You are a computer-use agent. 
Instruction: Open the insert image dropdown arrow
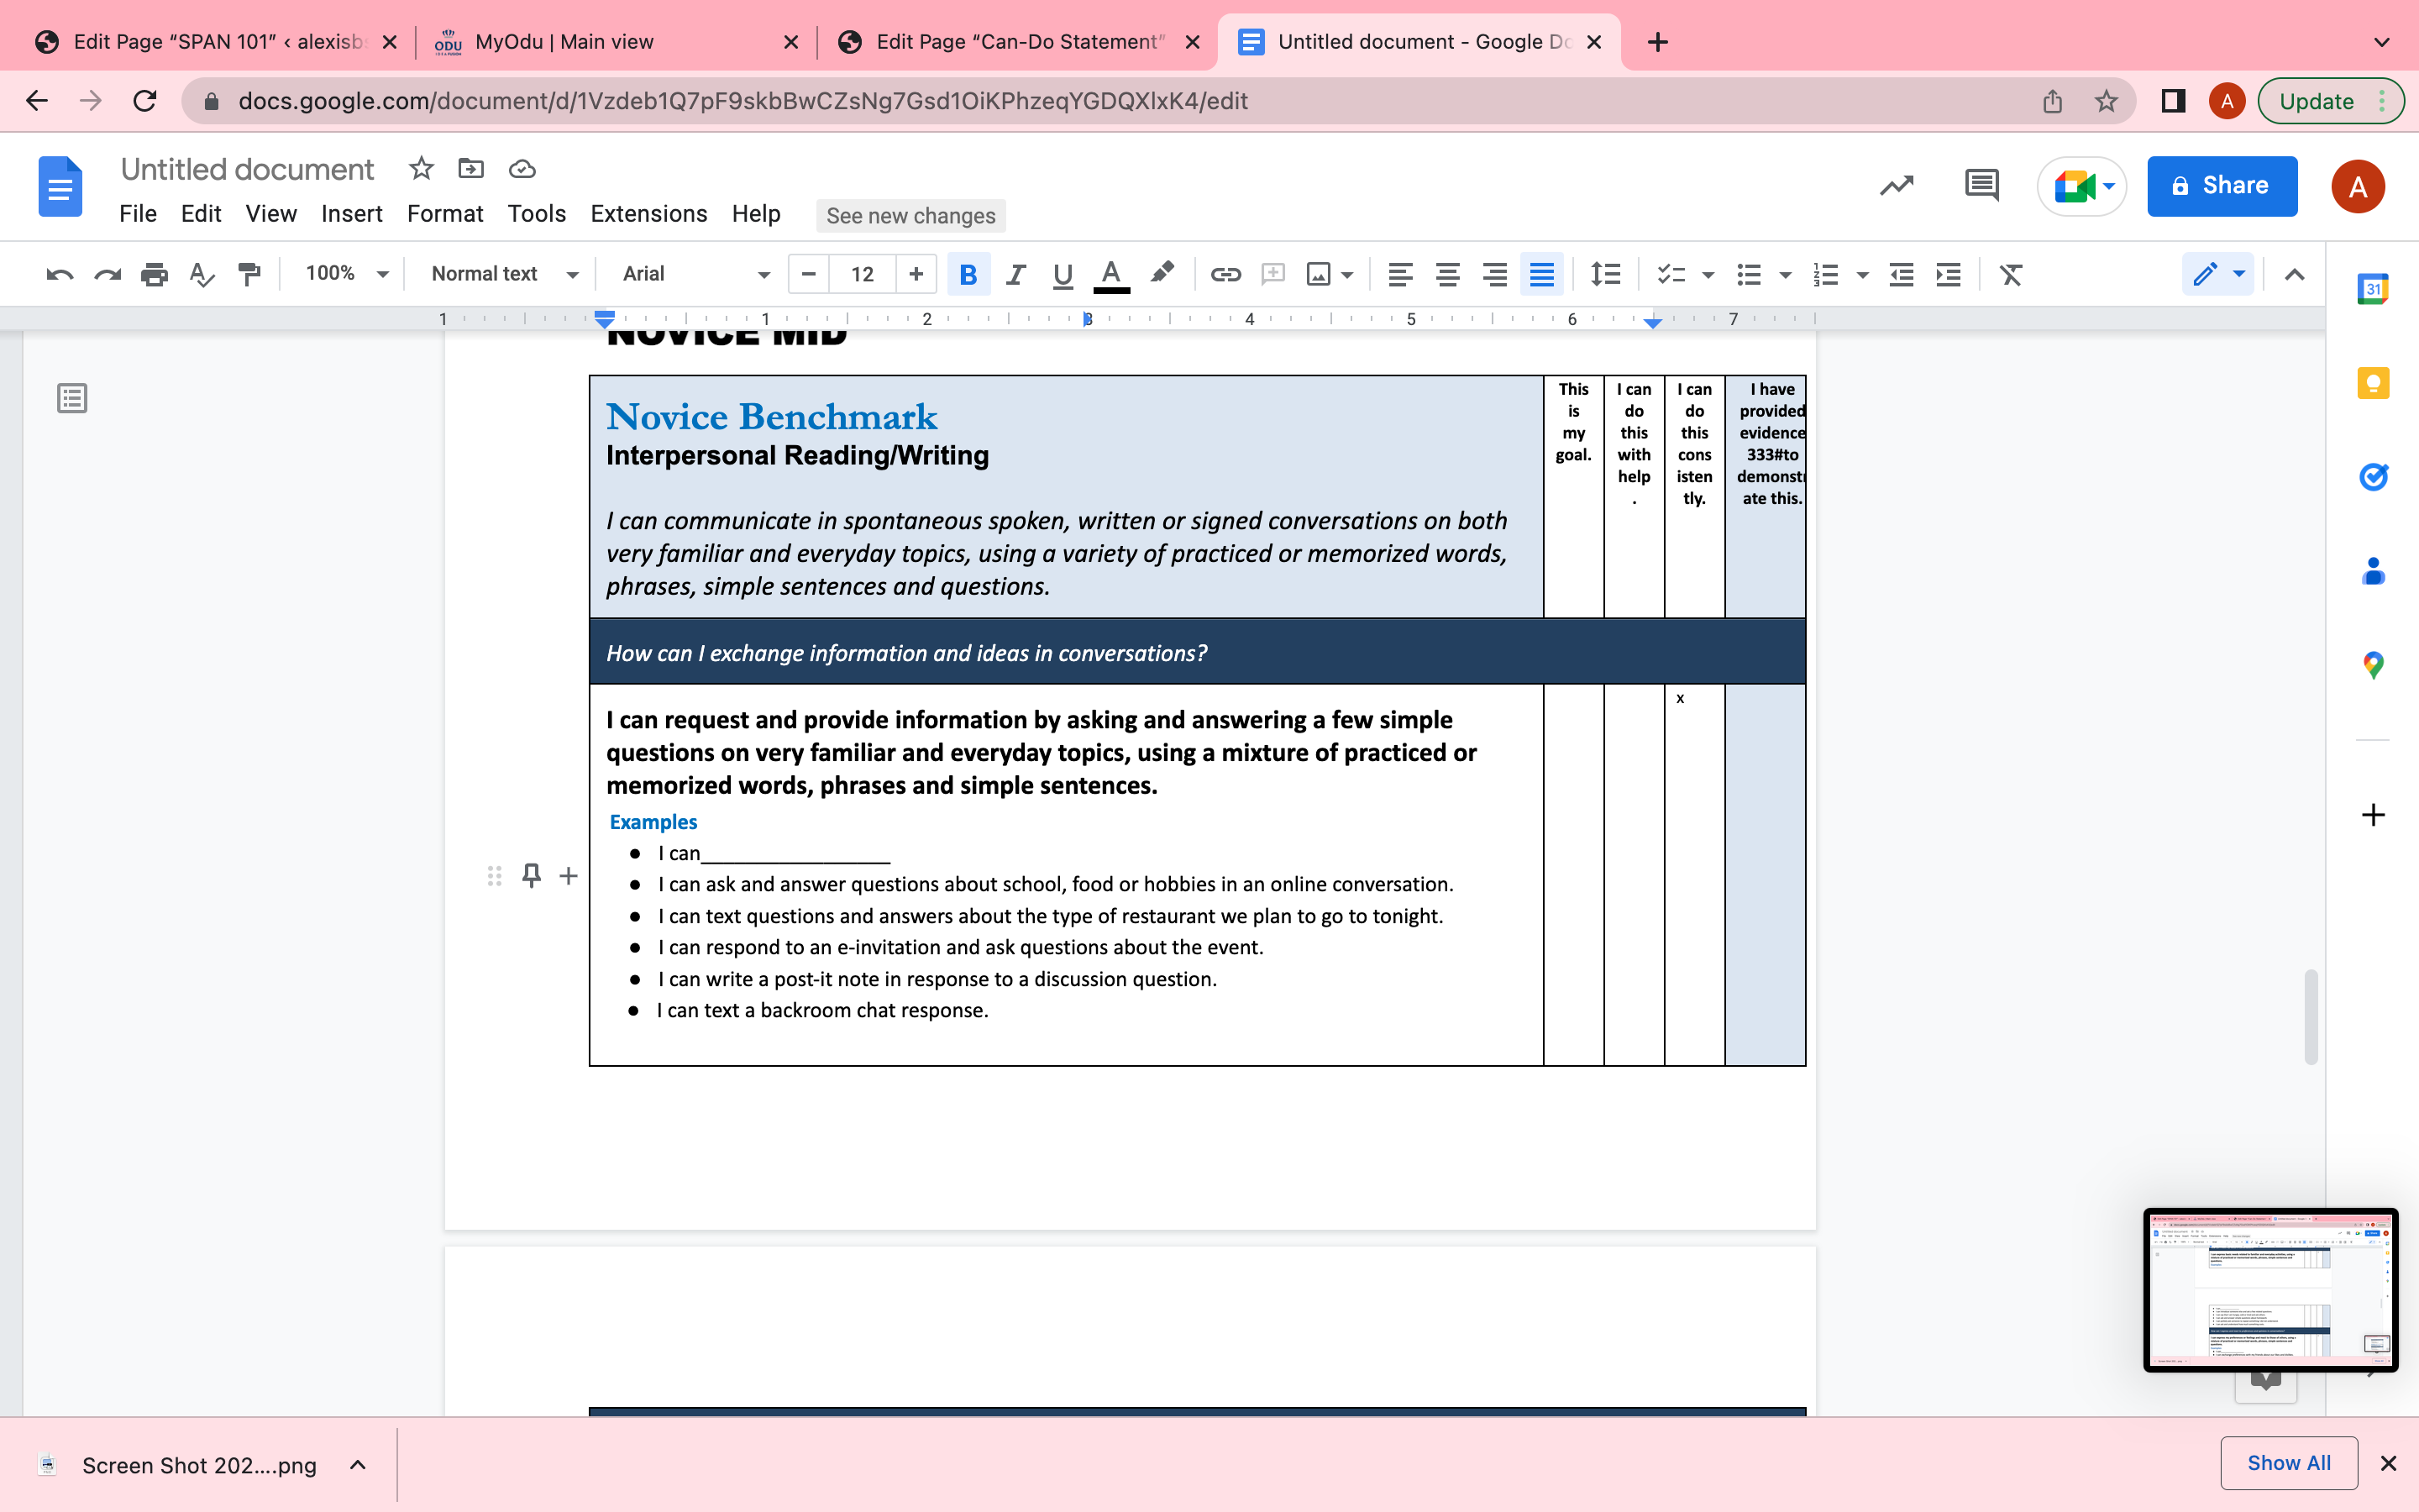pos(1347,275)
